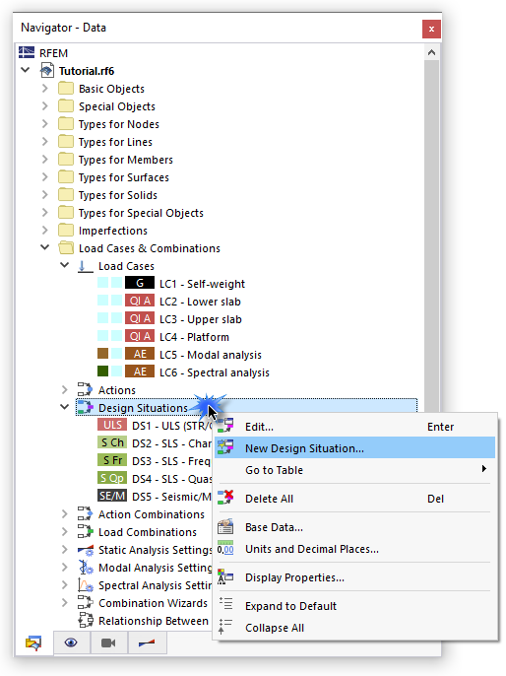Click the G badge of LC1 Self-weight
Image resolution: width=506 pixels, height=676 pixels.
pyautogui.click(x=140, y=283)
